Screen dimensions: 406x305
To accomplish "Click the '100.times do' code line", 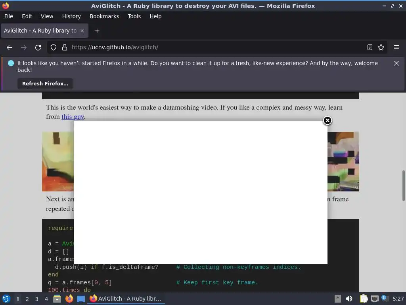I will click(69, 290).
